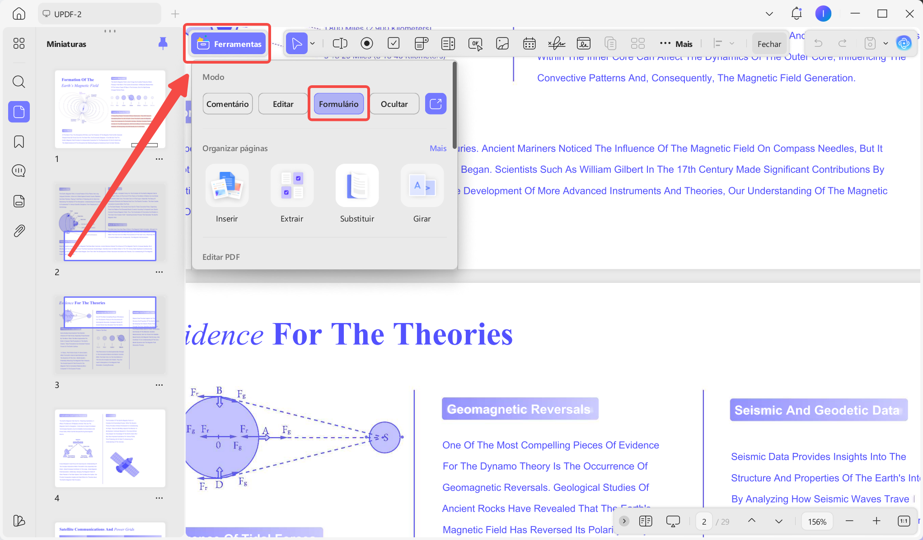
Task: Open the tab list chevron in title bar
Action: 769,14
